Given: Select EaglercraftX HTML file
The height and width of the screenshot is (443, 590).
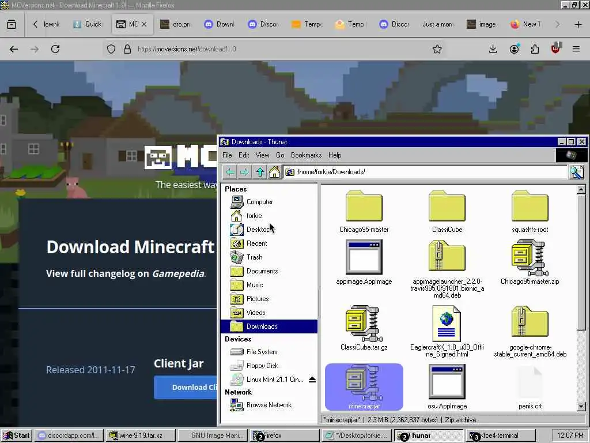Looking at the screenshot, I should (x=447, y=324).
